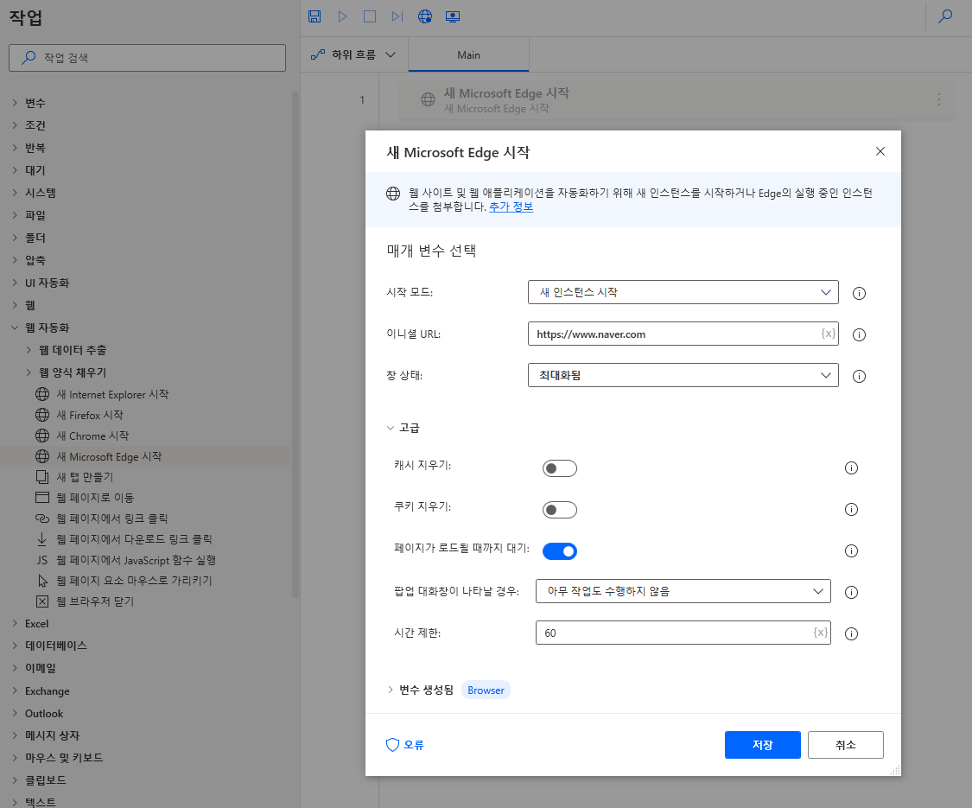Select 새 Chrome 시작 action
This screenshot has height=808, width=972.
point(93,436)
